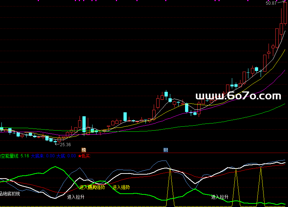Click the tall cyan candlestick above 榜 marker
The width and height of the screenshot is (288, 207).
tap(84, 123)
